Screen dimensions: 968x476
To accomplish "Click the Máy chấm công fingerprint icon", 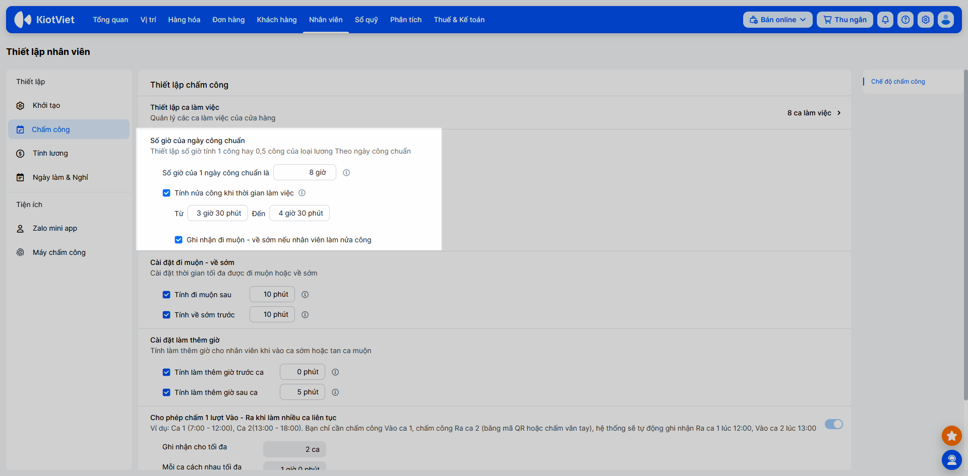I will (x=20, y=252).
